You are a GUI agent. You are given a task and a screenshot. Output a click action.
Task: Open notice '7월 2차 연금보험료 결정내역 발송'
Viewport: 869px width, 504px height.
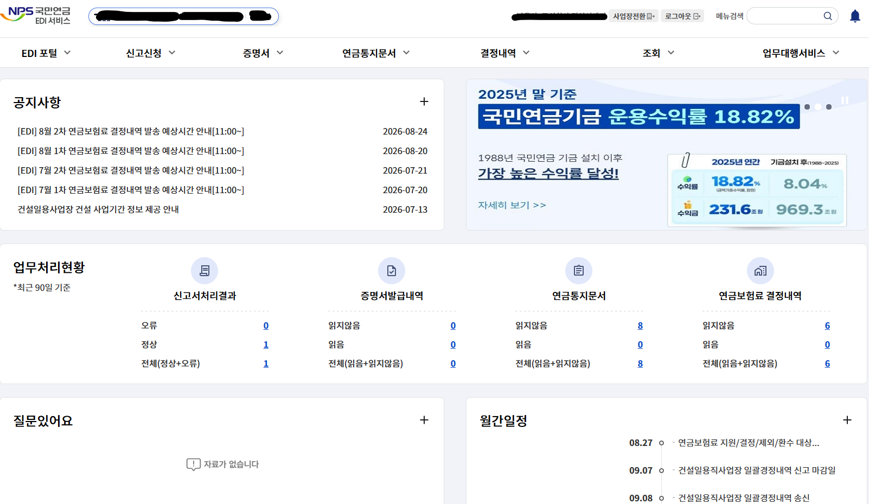pyautogui.click(x=131, y=170)
